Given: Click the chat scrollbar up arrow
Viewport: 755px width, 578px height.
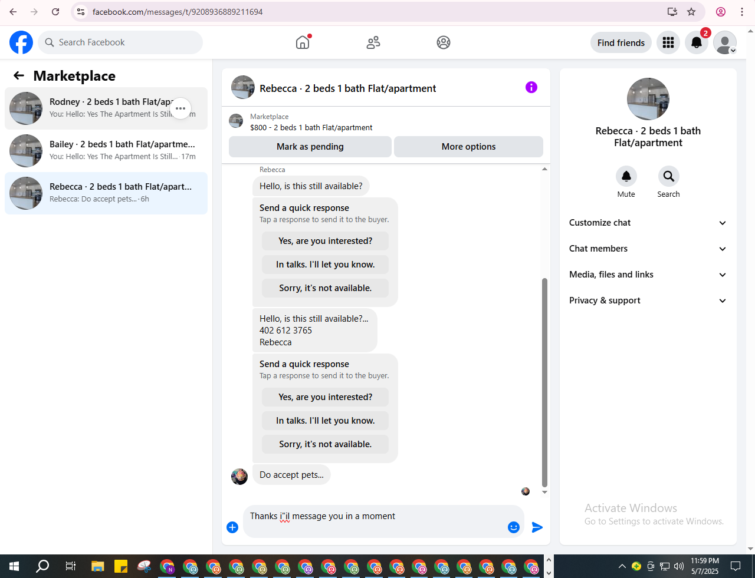Looking at the screenshot, I should click(544, 169).
